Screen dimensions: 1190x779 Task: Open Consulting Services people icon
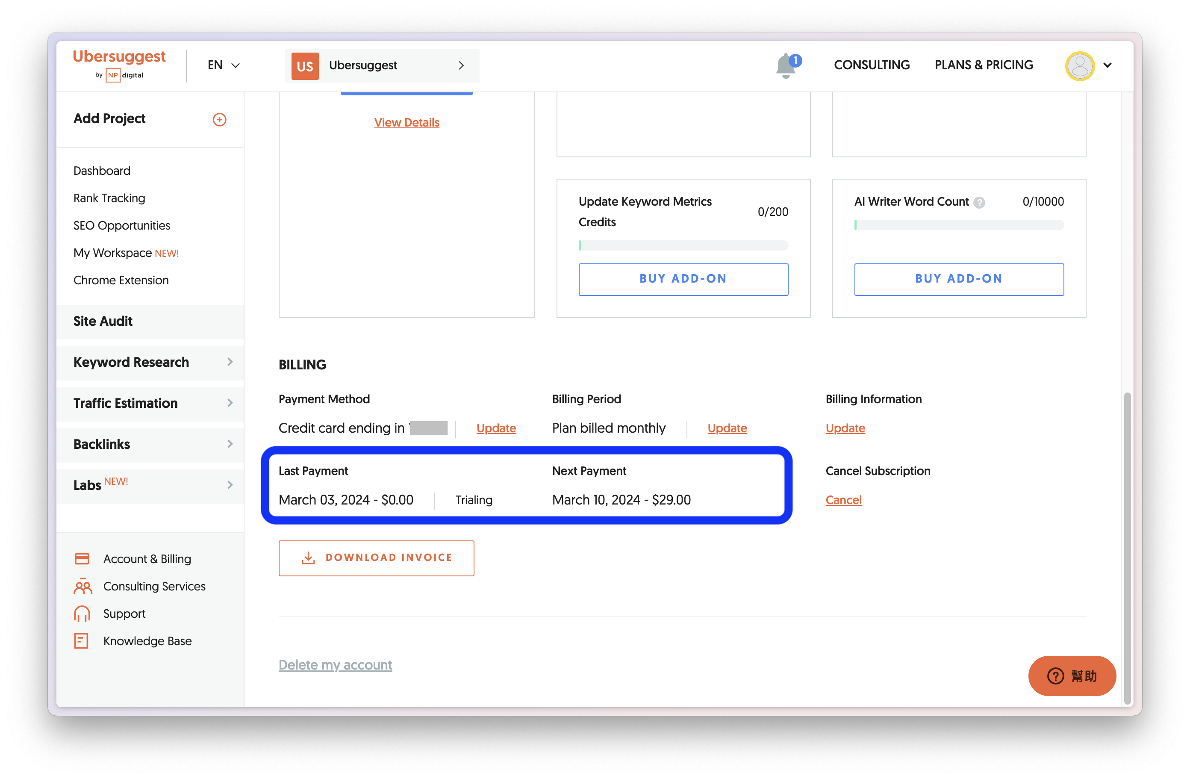click(x=82, y=586)
